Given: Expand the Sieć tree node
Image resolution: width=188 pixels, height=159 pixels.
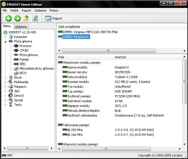Looking at the screenshot, I should tap(5, 91).
